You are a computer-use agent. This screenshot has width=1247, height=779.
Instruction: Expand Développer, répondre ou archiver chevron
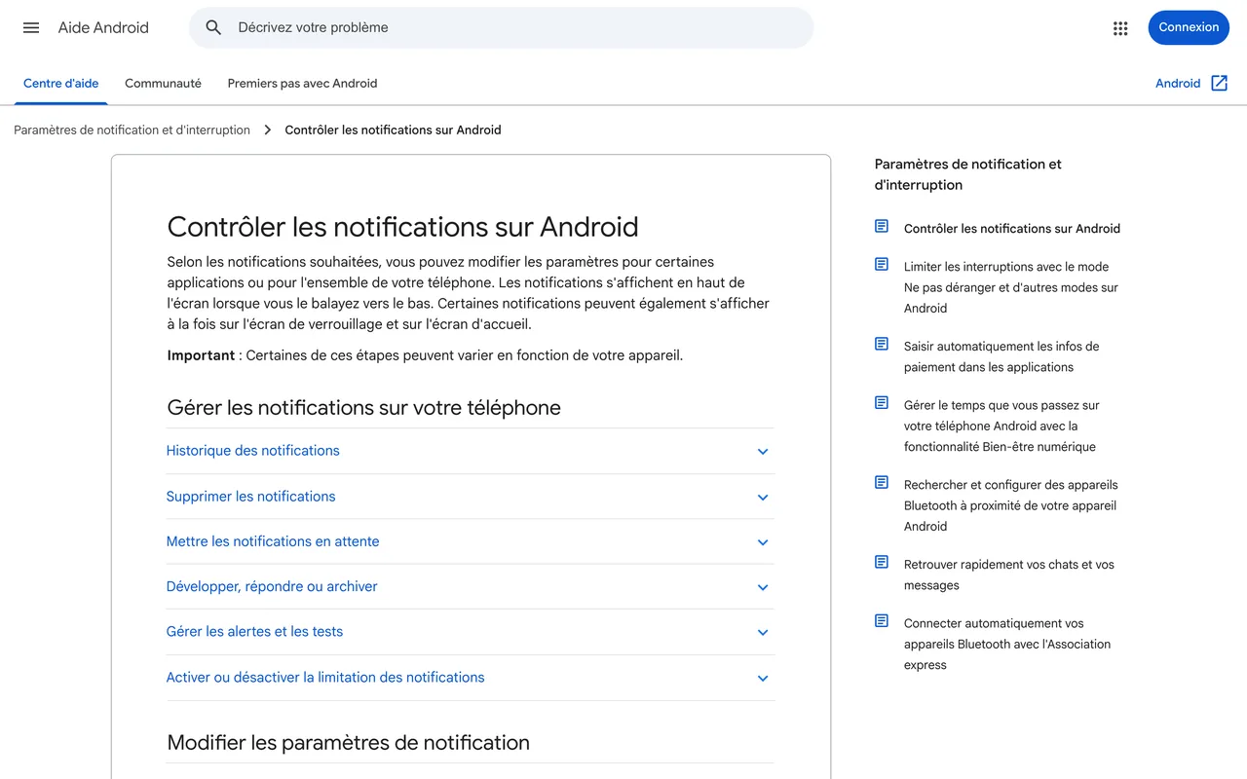[763, 588]
